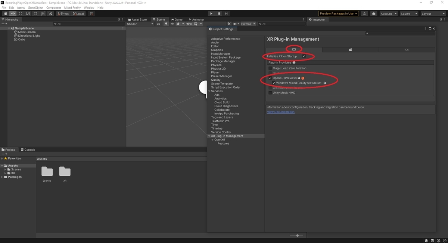Select the Rotate tool

pos(21,13)
